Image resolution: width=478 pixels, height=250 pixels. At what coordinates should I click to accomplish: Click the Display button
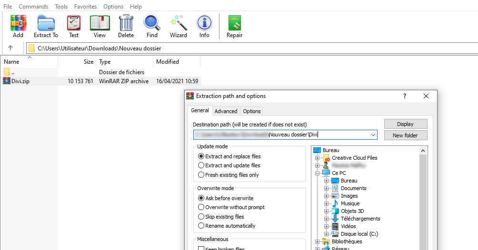(x=405, y=124)
